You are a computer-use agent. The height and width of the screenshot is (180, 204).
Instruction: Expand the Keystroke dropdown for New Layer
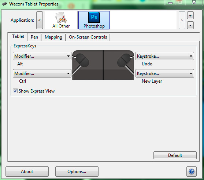(x=165, y=73)
